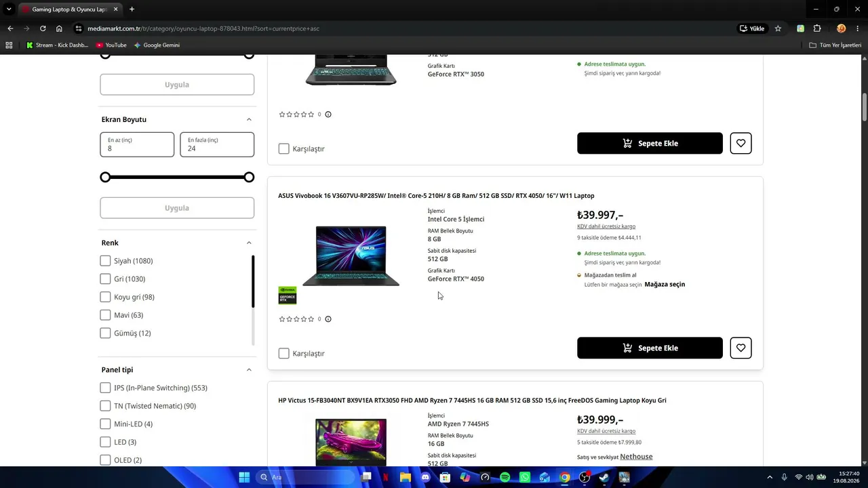Open the ASUS Vivobook 16 product image
The width and height of the screenshot is (868, 488).
coord(351,256)
